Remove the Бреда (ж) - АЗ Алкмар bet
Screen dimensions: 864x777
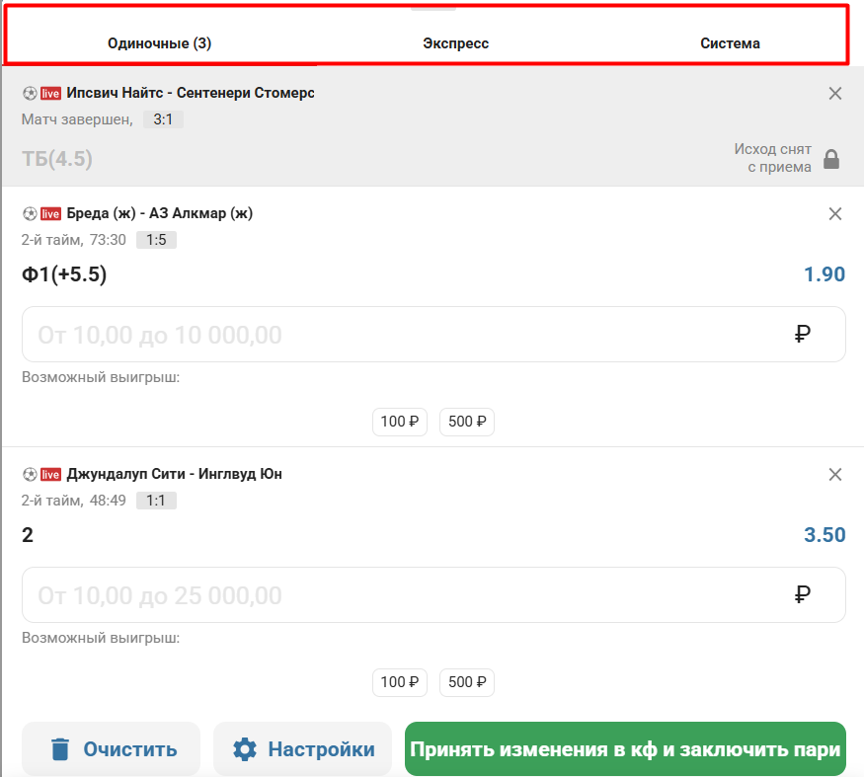tap(834, 213)
